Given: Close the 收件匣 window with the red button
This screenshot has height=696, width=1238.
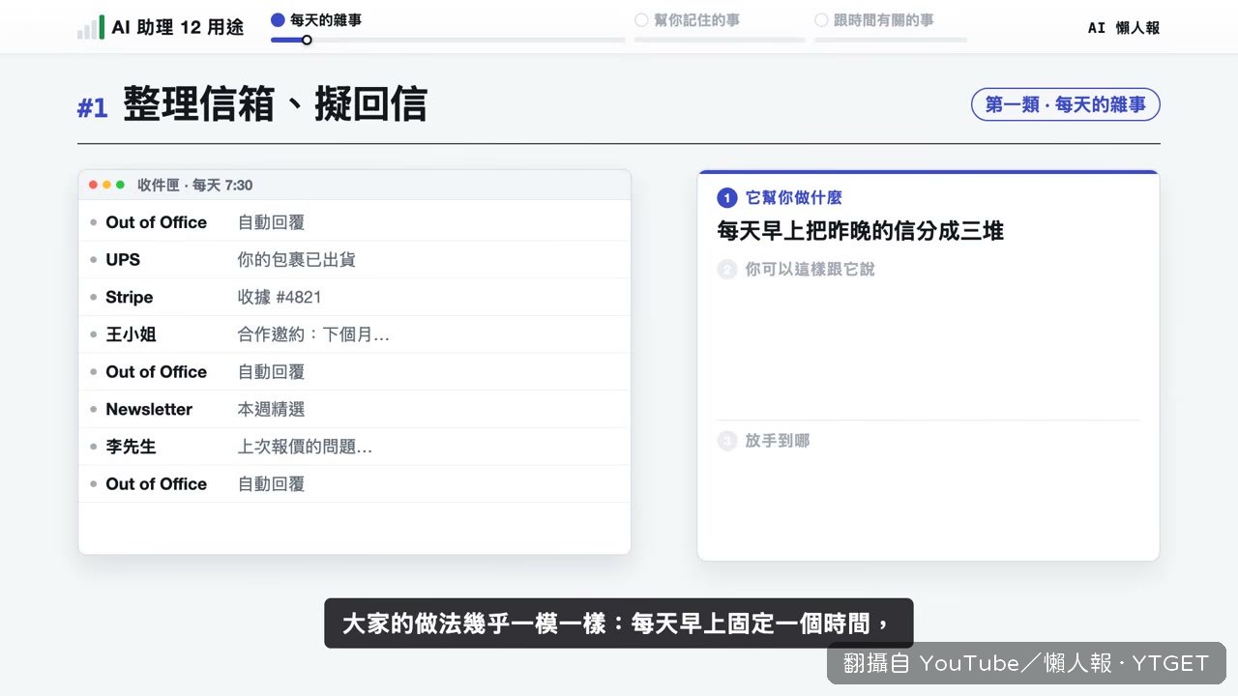Looking at the screenshot, I should tap(94, 185).
